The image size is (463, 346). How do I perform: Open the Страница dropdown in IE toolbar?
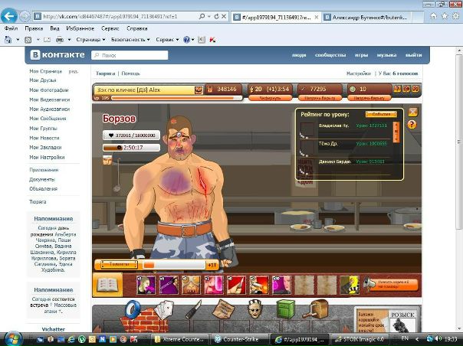tap(91, 39)
